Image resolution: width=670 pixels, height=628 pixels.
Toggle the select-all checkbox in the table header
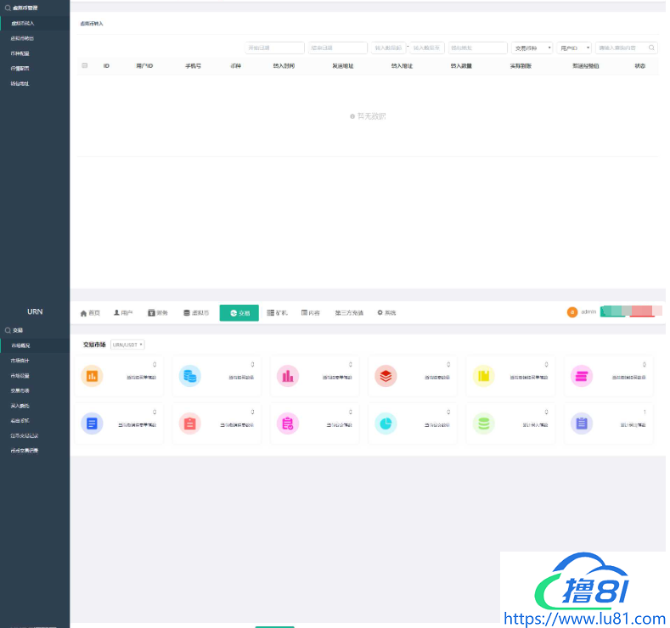point(85,65)
